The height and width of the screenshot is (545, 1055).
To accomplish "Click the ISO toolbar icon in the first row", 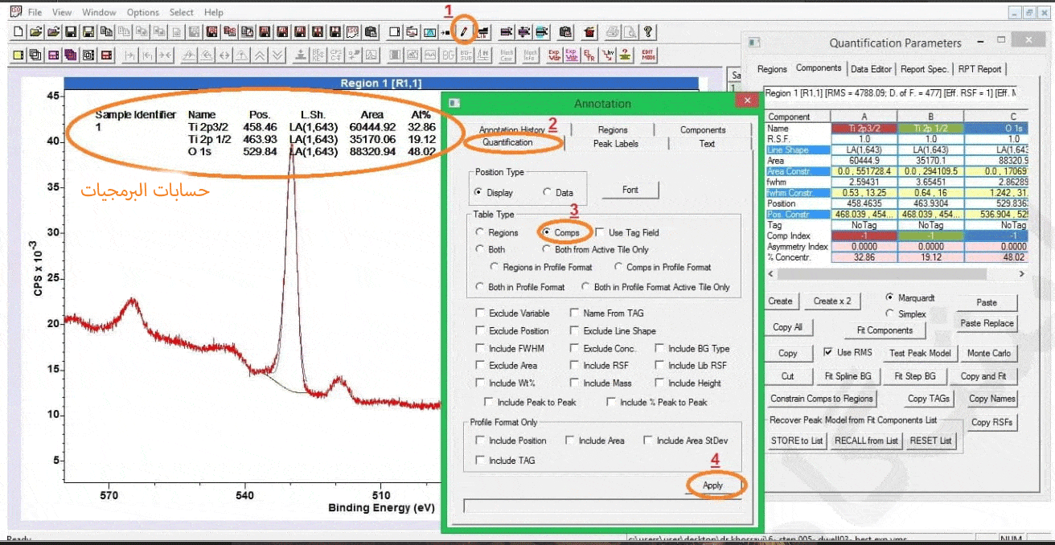I will click(x=353, y=32).
